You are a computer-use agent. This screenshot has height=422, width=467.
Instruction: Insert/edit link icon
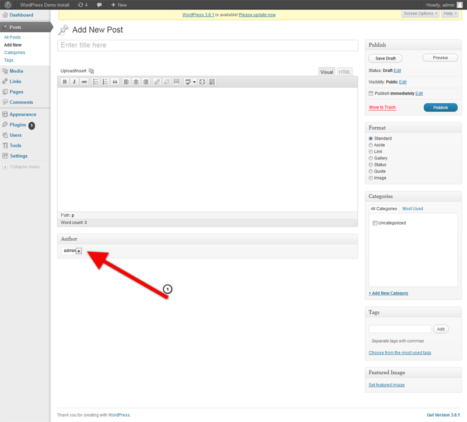pos(157,82)
